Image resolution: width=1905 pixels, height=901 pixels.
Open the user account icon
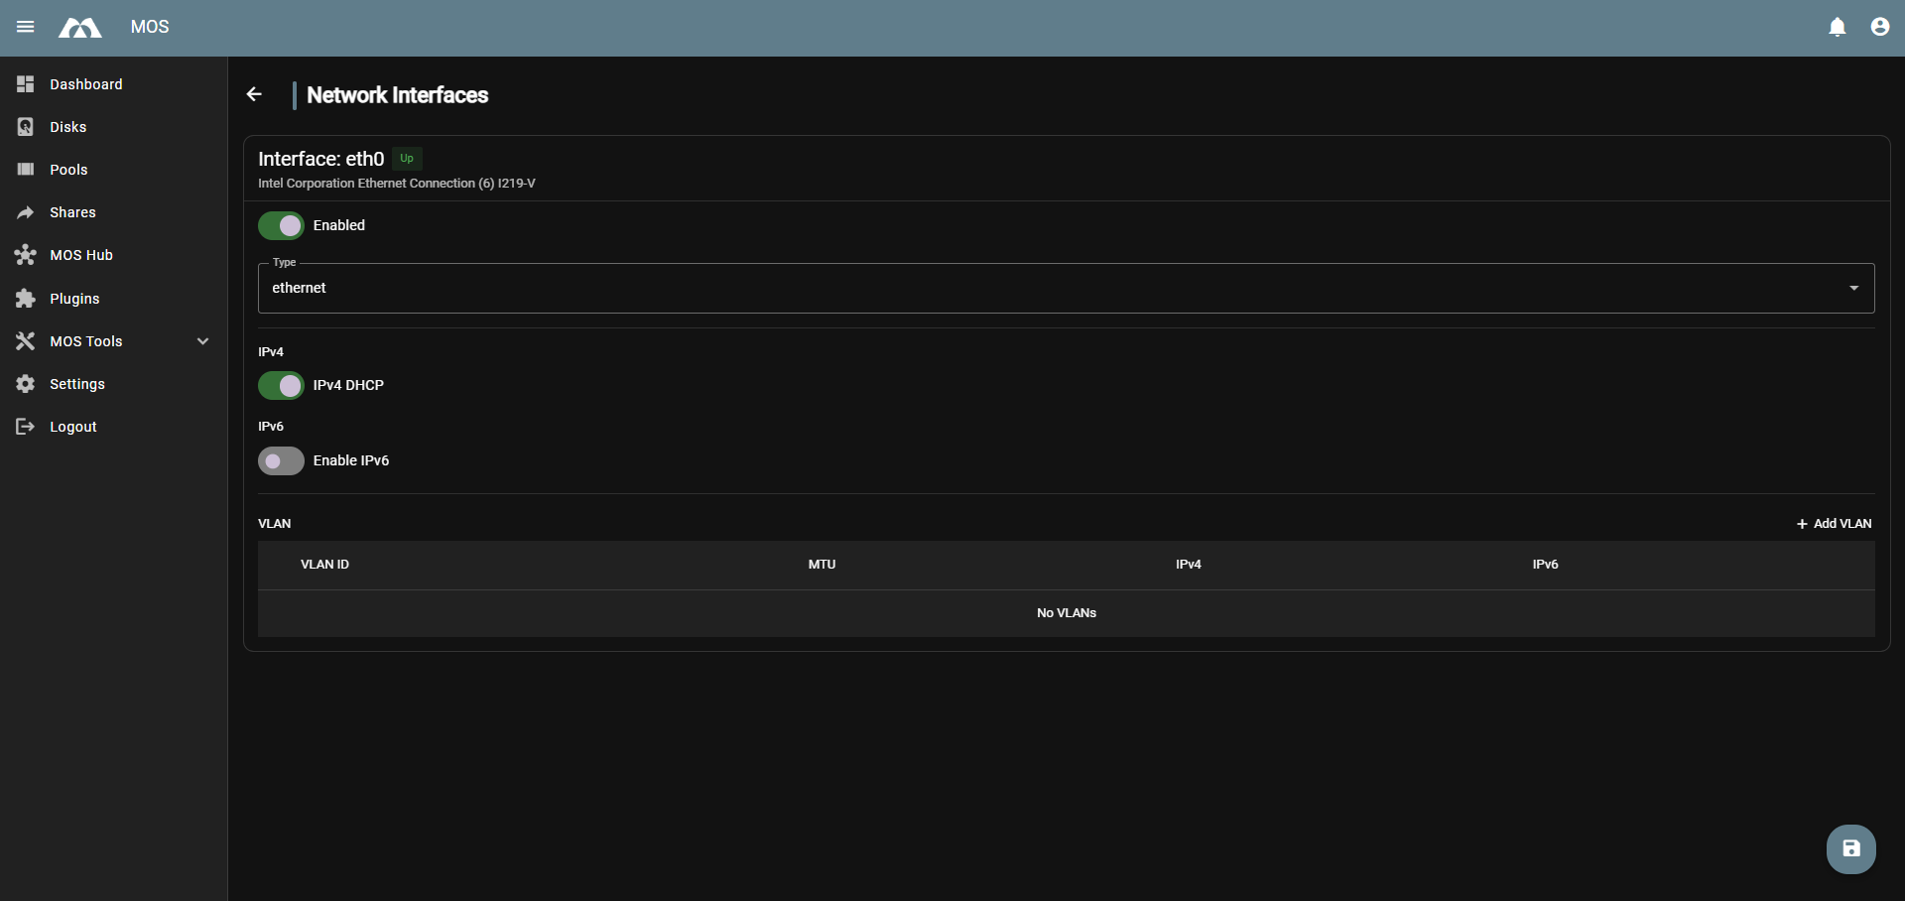(1879, 27)
